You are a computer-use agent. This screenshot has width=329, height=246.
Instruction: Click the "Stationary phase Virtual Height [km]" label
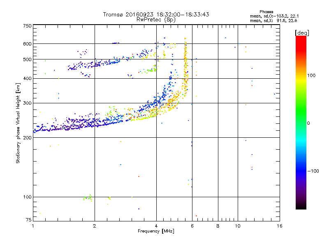pos(18,123)
